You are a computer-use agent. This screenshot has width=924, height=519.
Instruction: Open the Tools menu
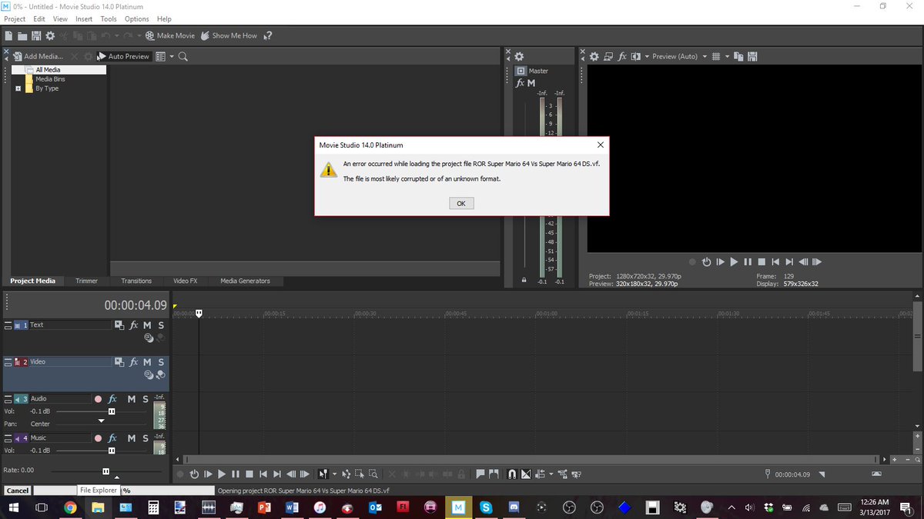coord(109,18)
